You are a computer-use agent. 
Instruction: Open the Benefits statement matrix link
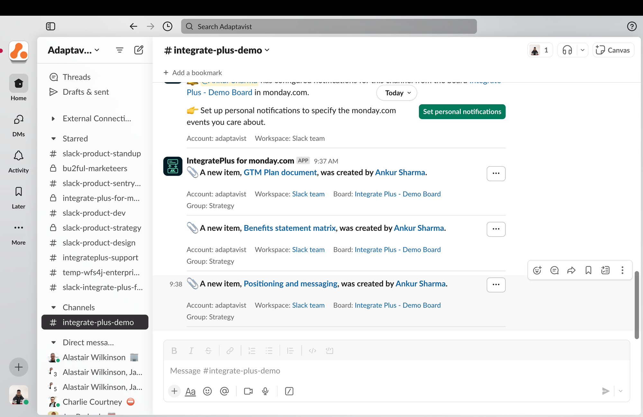[290, 228]
